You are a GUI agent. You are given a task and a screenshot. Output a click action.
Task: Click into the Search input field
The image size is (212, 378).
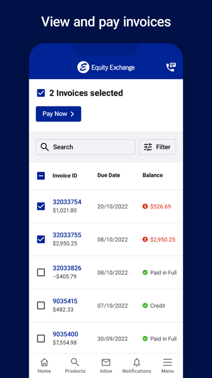pos(85,147)
